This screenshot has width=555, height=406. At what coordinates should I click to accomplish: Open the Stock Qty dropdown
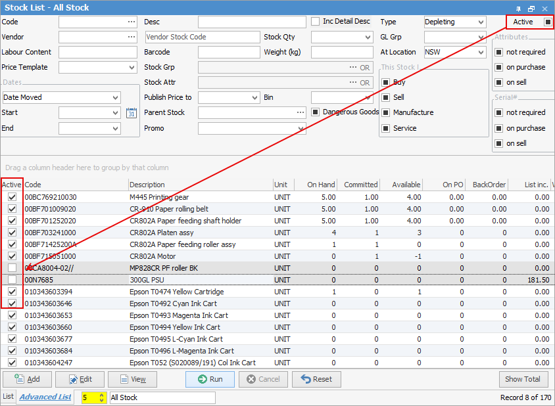coord(368,37)
